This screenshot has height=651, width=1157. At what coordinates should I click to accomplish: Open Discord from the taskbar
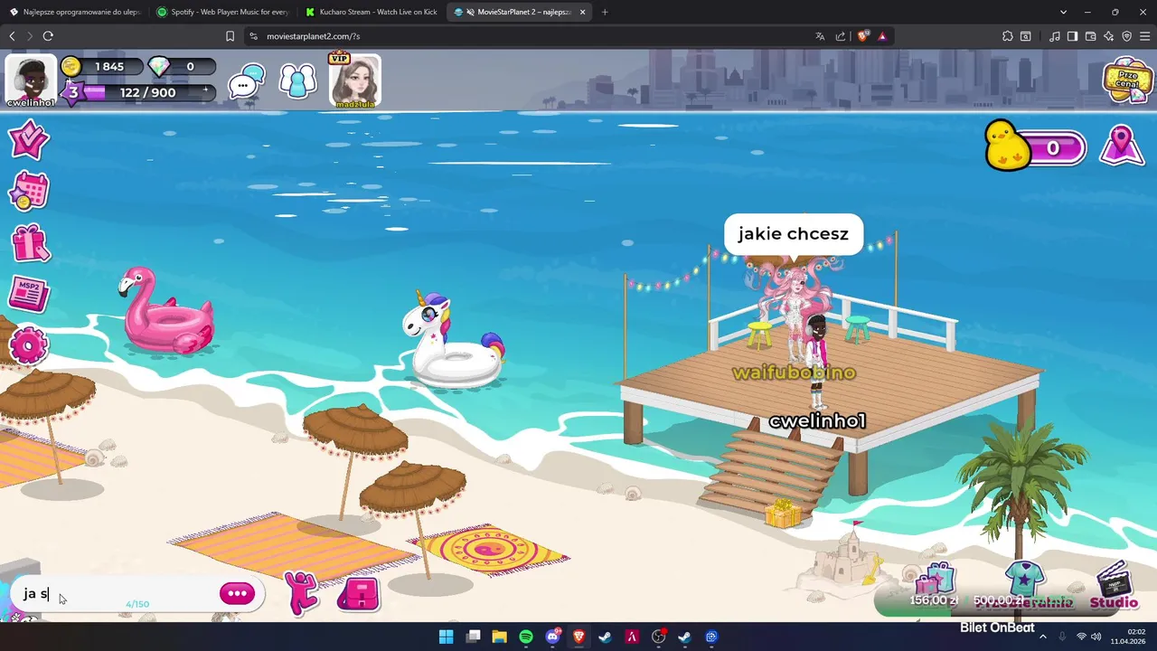(x=552, y=637)
